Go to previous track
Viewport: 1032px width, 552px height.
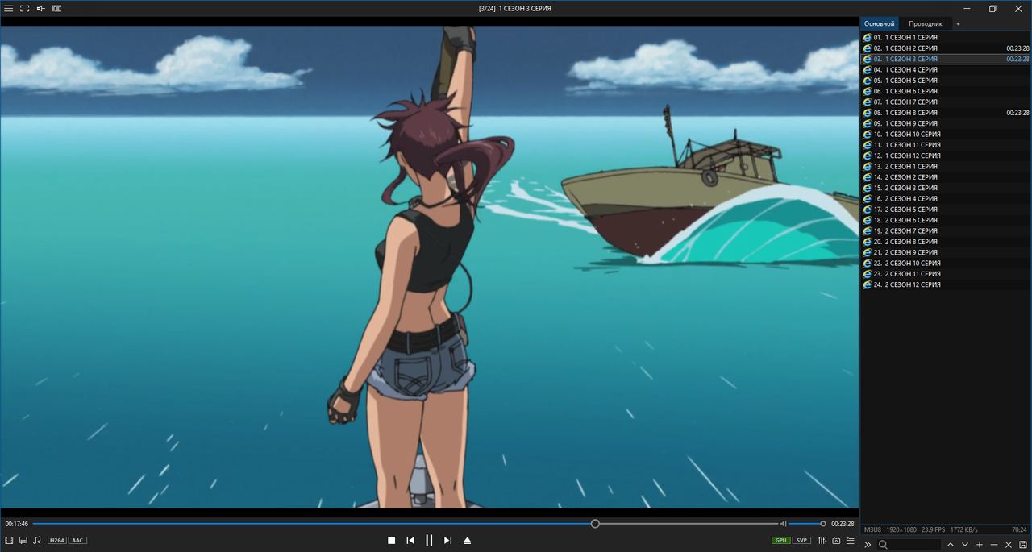coord(410,540)
